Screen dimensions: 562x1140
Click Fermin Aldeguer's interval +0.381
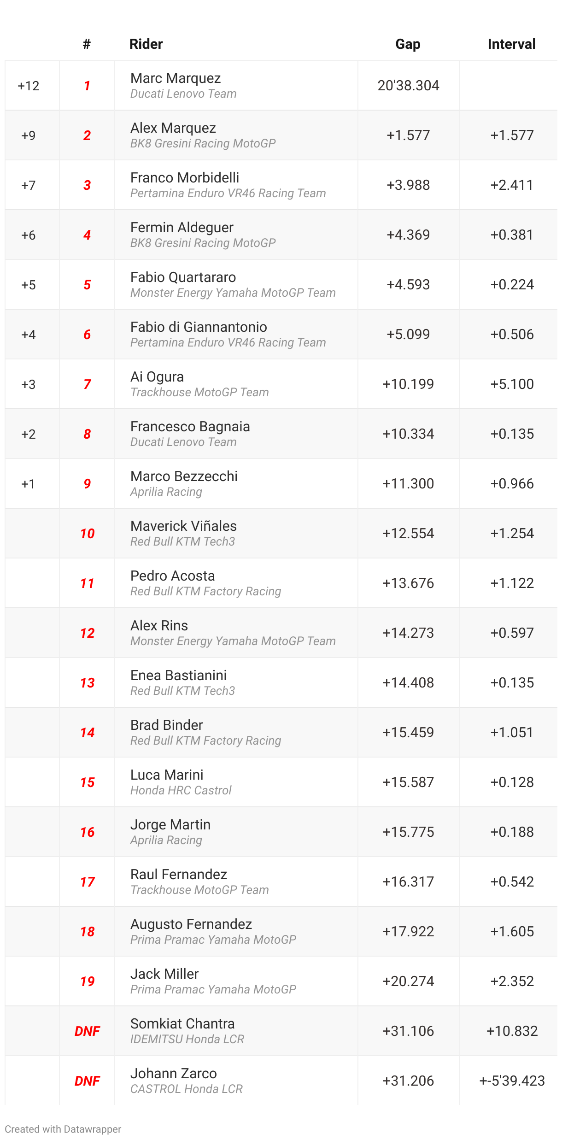512,235
